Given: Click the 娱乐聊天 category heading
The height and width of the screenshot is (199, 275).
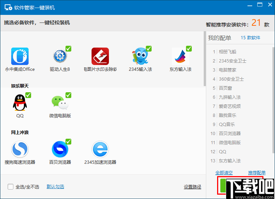Looking at the screenshot, I should pyautogui.click(x=20, y=86).
